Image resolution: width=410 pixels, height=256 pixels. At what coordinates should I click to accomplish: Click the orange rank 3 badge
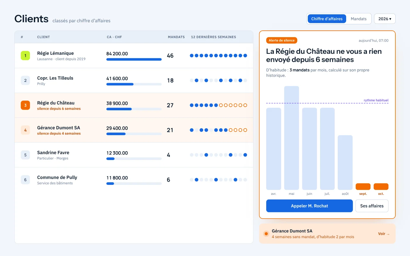(25, 105)
